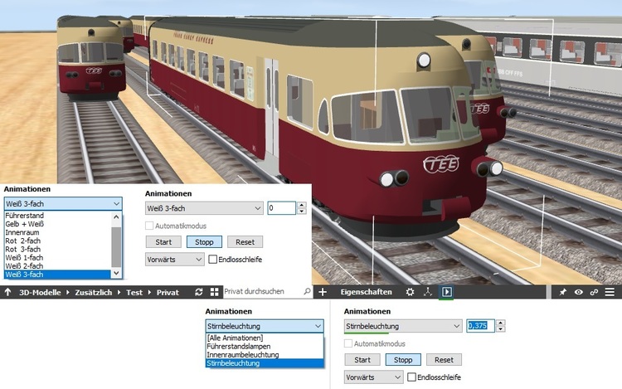
Task: Open Privat in the breadcrumb
Action: [x=168, y=293]
